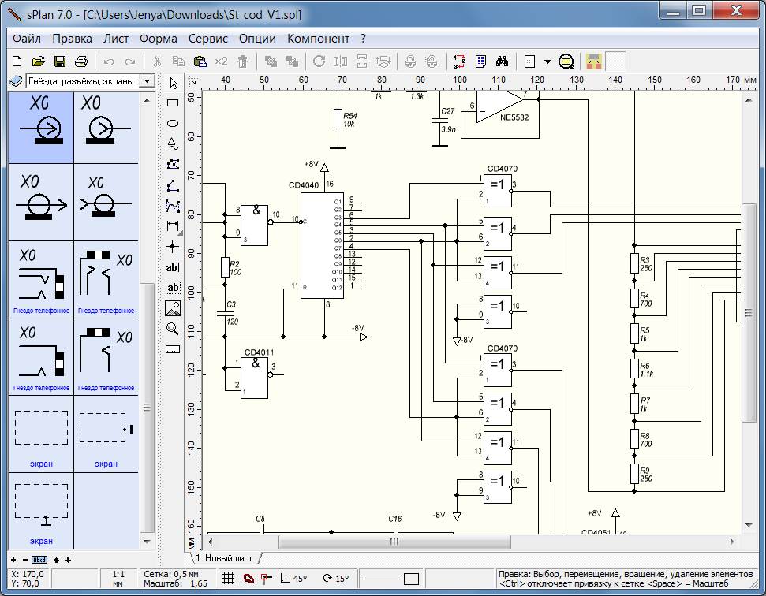Open the Опции menu
766x596 pixels.
pos(257,39)
